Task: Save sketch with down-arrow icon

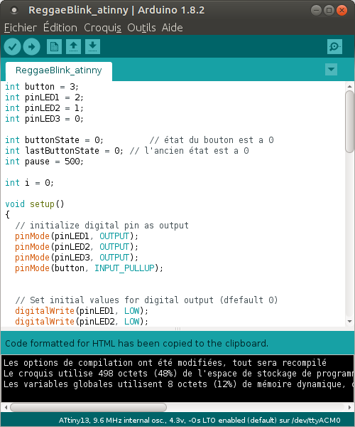Action: point(92,46)
